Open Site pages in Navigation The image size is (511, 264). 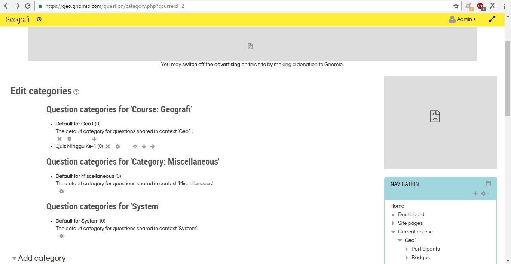coord(410,223)
